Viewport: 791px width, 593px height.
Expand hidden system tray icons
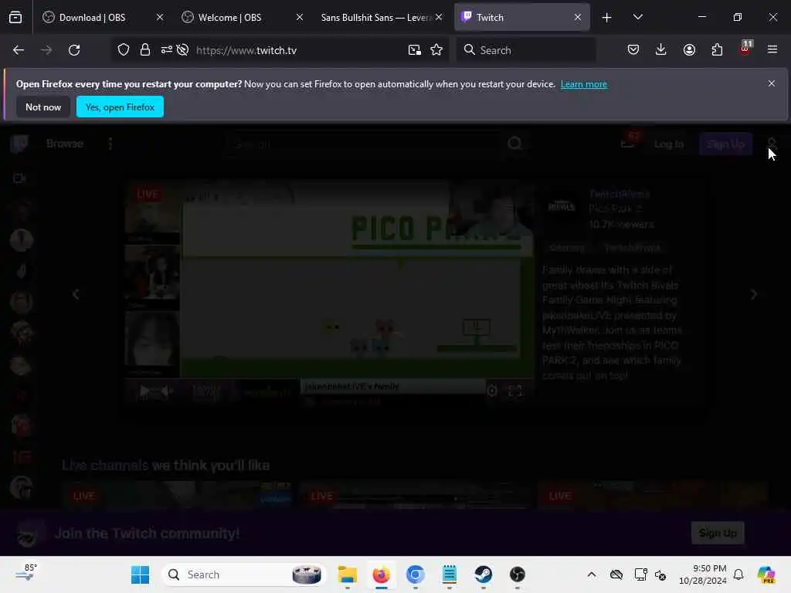591,574
